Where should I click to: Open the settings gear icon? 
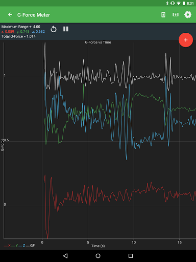188,15
